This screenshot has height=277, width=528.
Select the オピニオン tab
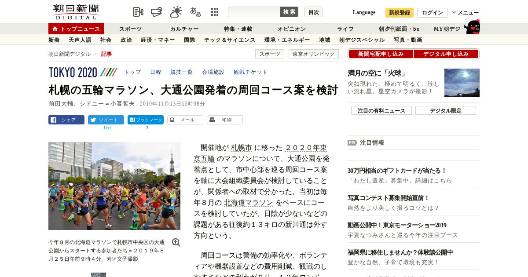point(292,29)
